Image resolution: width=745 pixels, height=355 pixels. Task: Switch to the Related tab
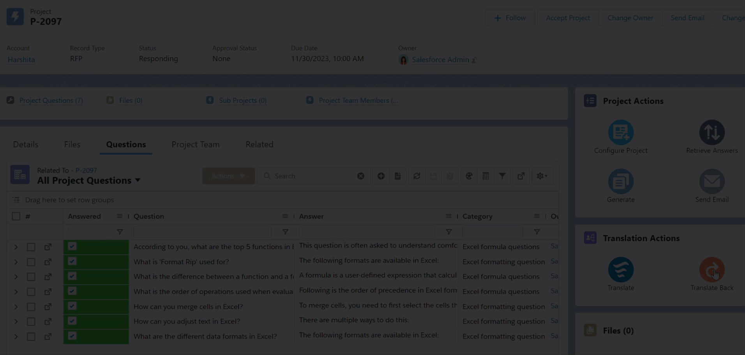[260, 144]
